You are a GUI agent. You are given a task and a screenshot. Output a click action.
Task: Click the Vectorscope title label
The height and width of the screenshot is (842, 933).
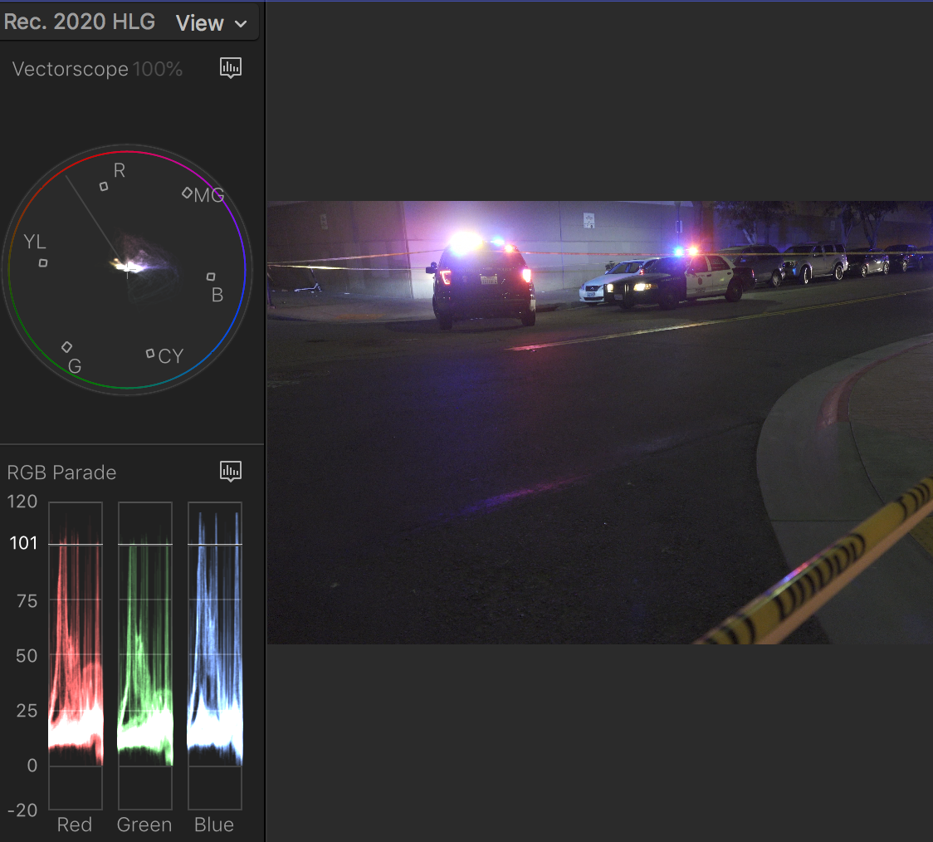click(x=71, y=69)
